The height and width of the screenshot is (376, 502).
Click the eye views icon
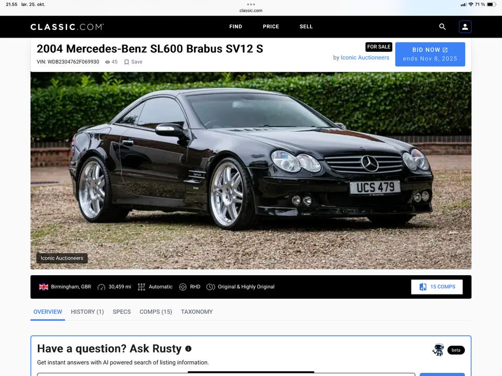tap(108, 62)
